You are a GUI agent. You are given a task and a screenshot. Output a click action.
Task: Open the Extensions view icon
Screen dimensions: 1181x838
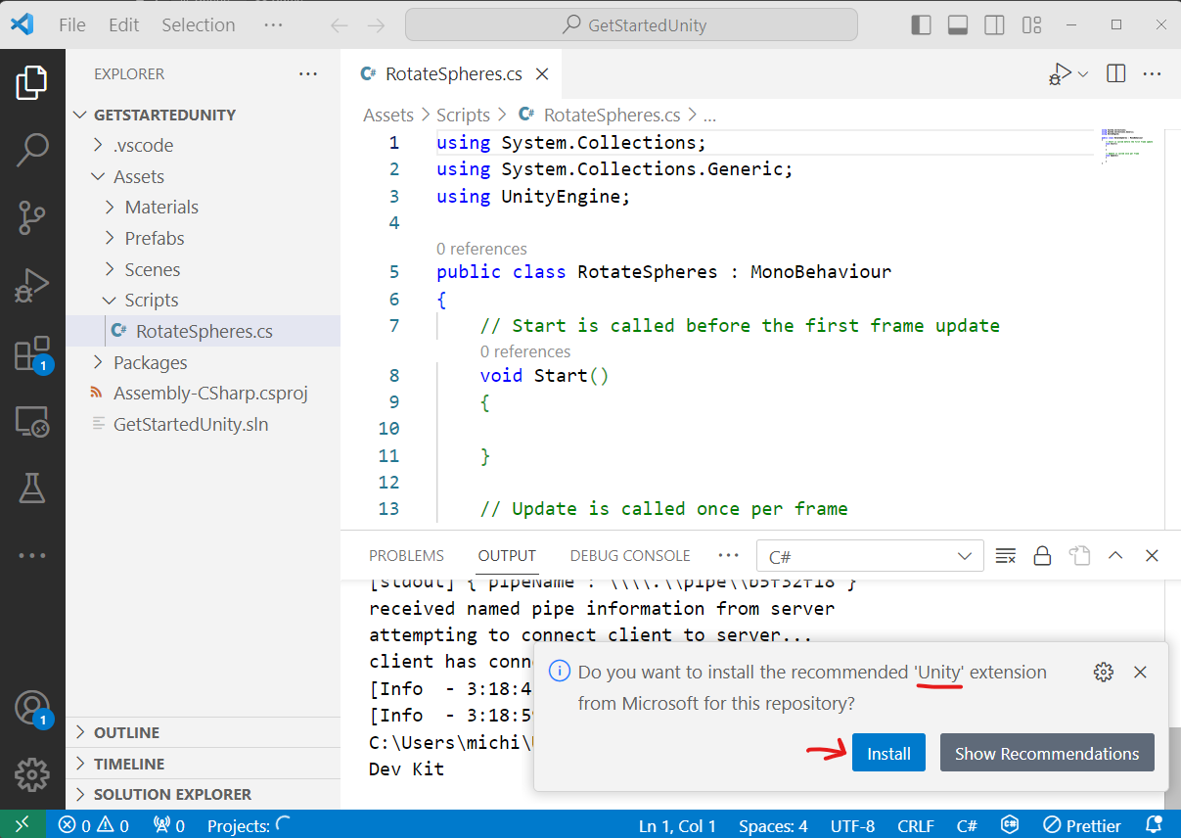[32, 353]
